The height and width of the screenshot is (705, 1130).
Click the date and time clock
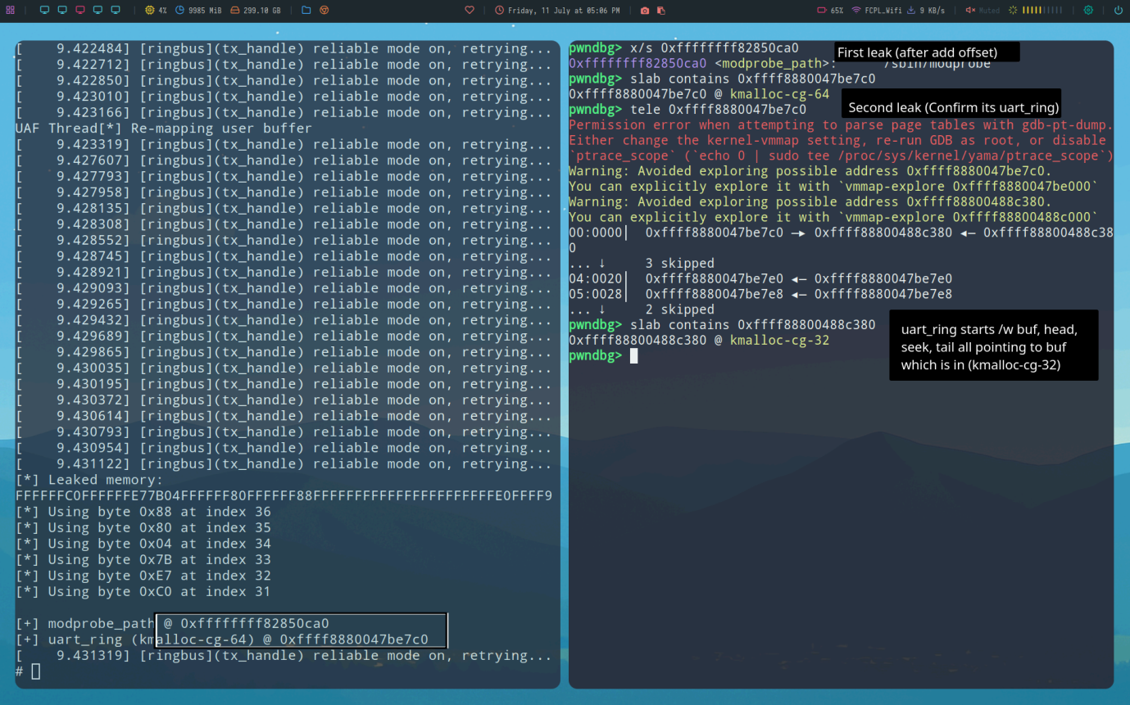click(557, 11)
